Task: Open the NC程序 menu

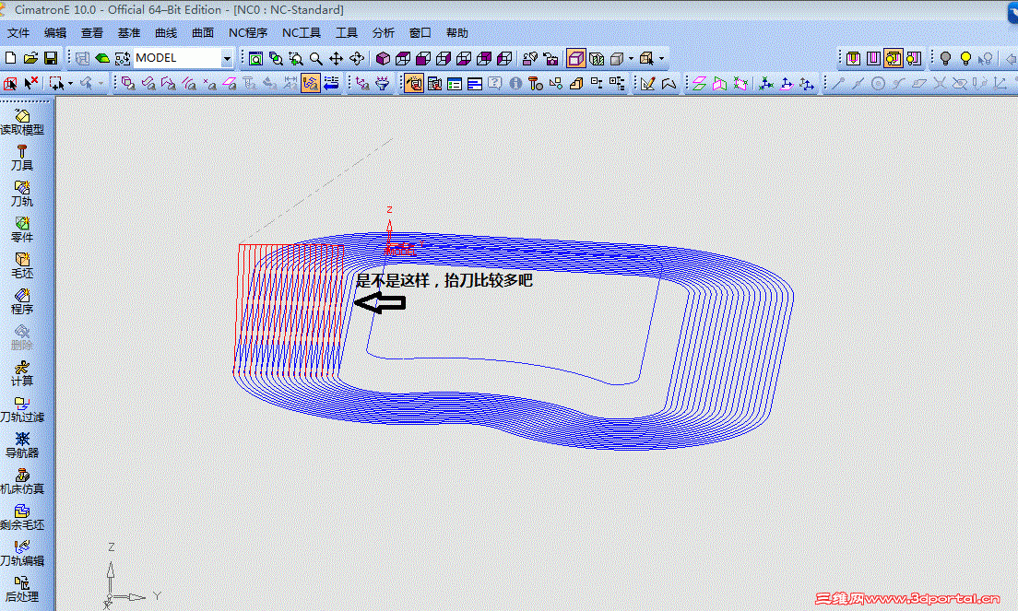Action: click(247, 33)
